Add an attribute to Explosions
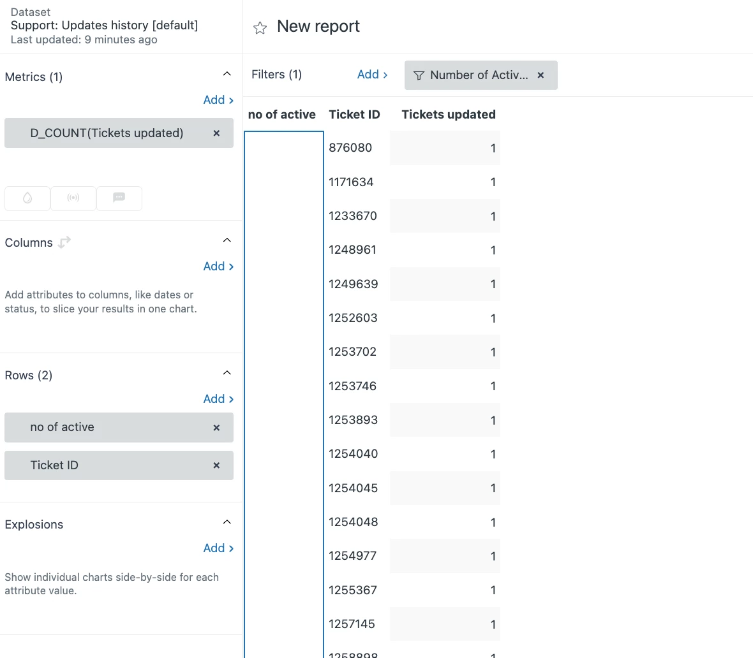 coord(218,548)
